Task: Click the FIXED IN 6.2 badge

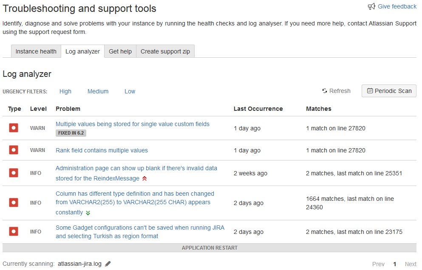Action: pyautogui.click(x=71, y=133)
